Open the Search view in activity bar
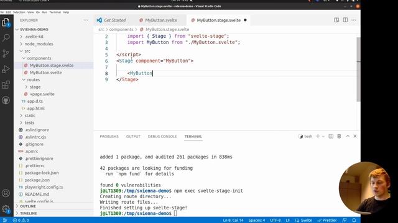This screenshot has height=223, width=398. tap(6, 38)
